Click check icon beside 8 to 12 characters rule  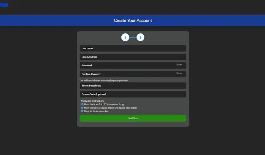click(x=82, y=104)
